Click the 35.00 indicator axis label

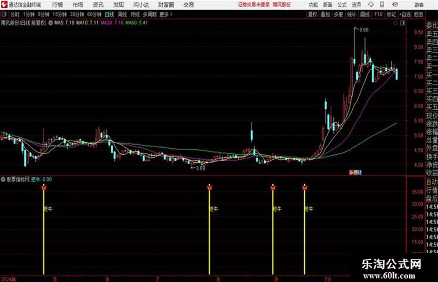point(417,192)
